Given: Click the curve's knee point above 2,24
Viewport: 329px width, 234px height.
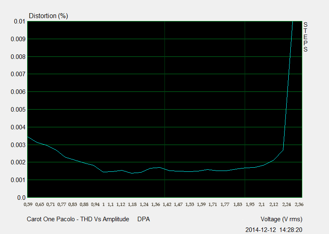Looking at the screenshot, I should (283, 150).
